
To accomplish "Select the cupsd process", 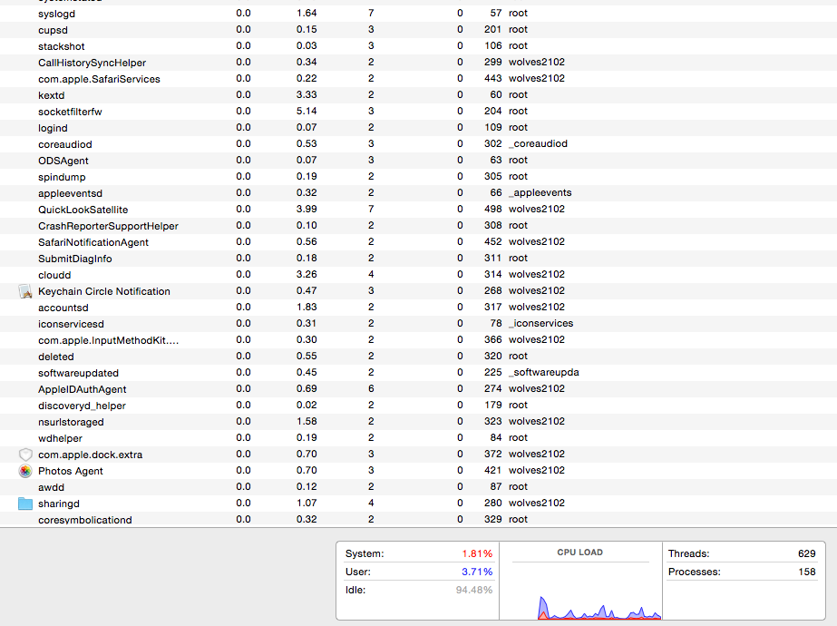I will tap(419, 30).
